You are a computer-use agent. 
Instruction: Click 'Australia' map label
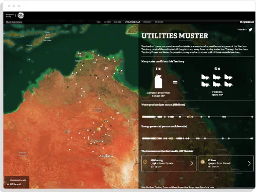click(x=106, y=156)
